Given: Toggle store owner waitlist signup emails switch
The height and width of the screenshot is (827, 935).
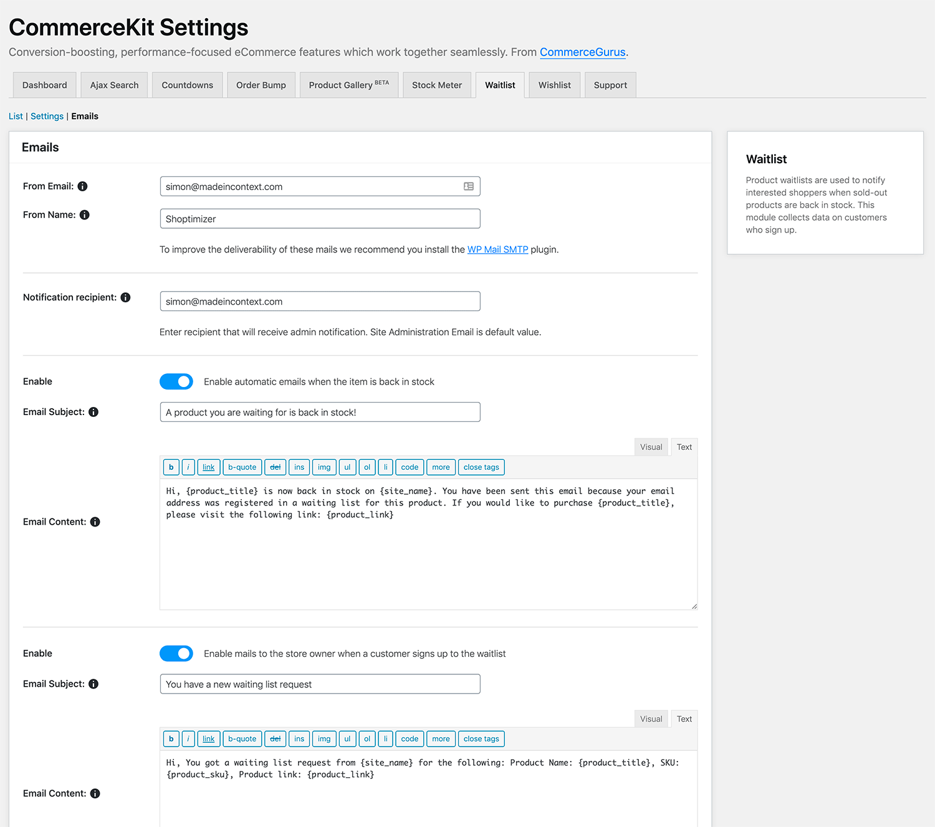Looking at the screenshot, I should (176, 653).
